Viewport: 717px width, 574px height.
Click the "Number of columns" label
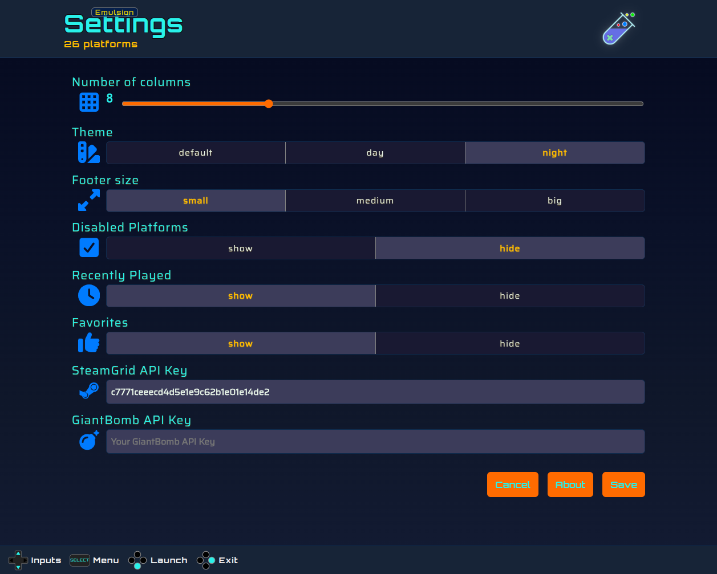coord(131,82)
